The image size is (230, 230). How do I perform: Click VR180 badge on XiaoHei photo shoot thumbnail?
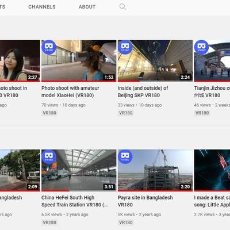[49, 47]
